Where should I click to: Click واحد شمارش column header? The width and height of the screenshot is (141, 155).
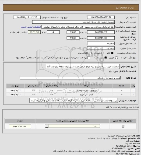point(52,86)
